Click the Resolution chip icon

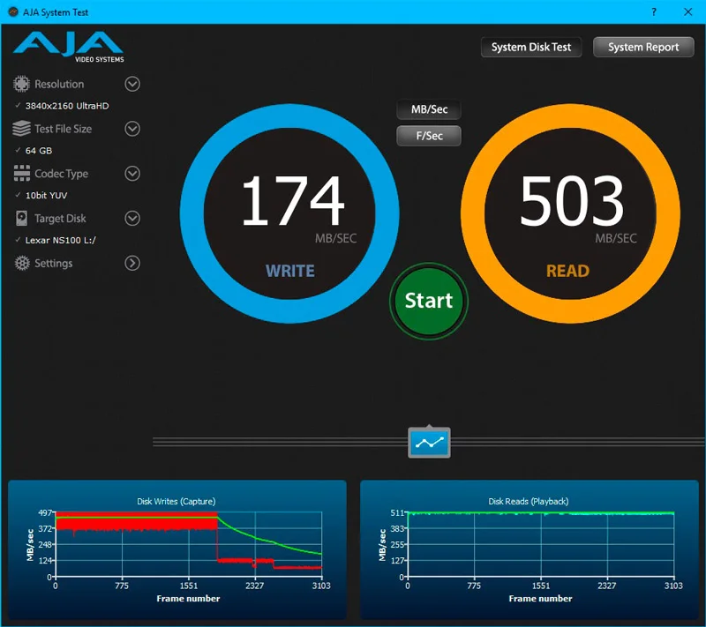click(21, 84)
